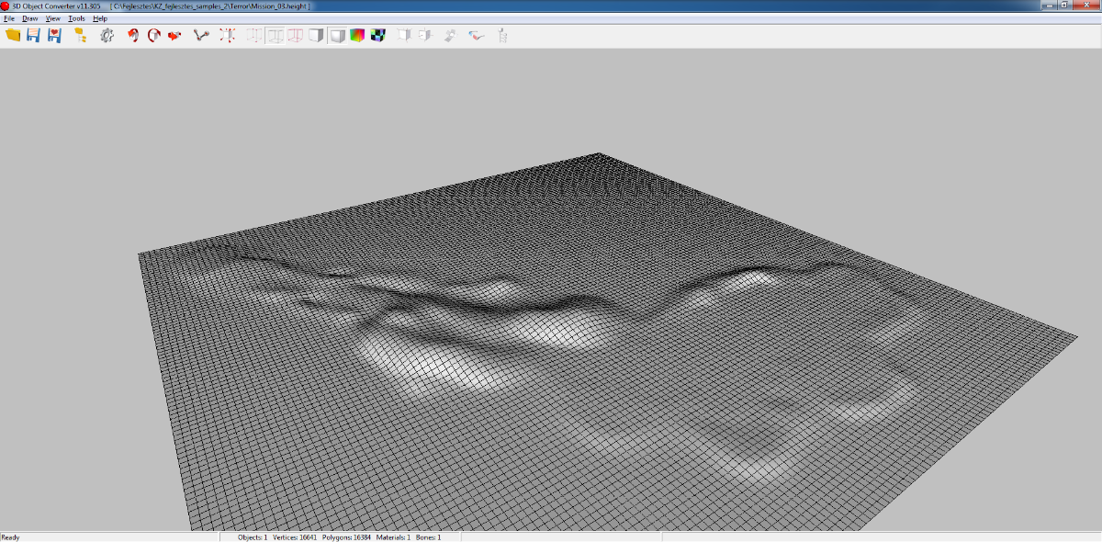Click the yellow object tree hierarchy icon
The height and width of the screenshot is (542, 1102).
pyautogui.click(x=80, y=35)
